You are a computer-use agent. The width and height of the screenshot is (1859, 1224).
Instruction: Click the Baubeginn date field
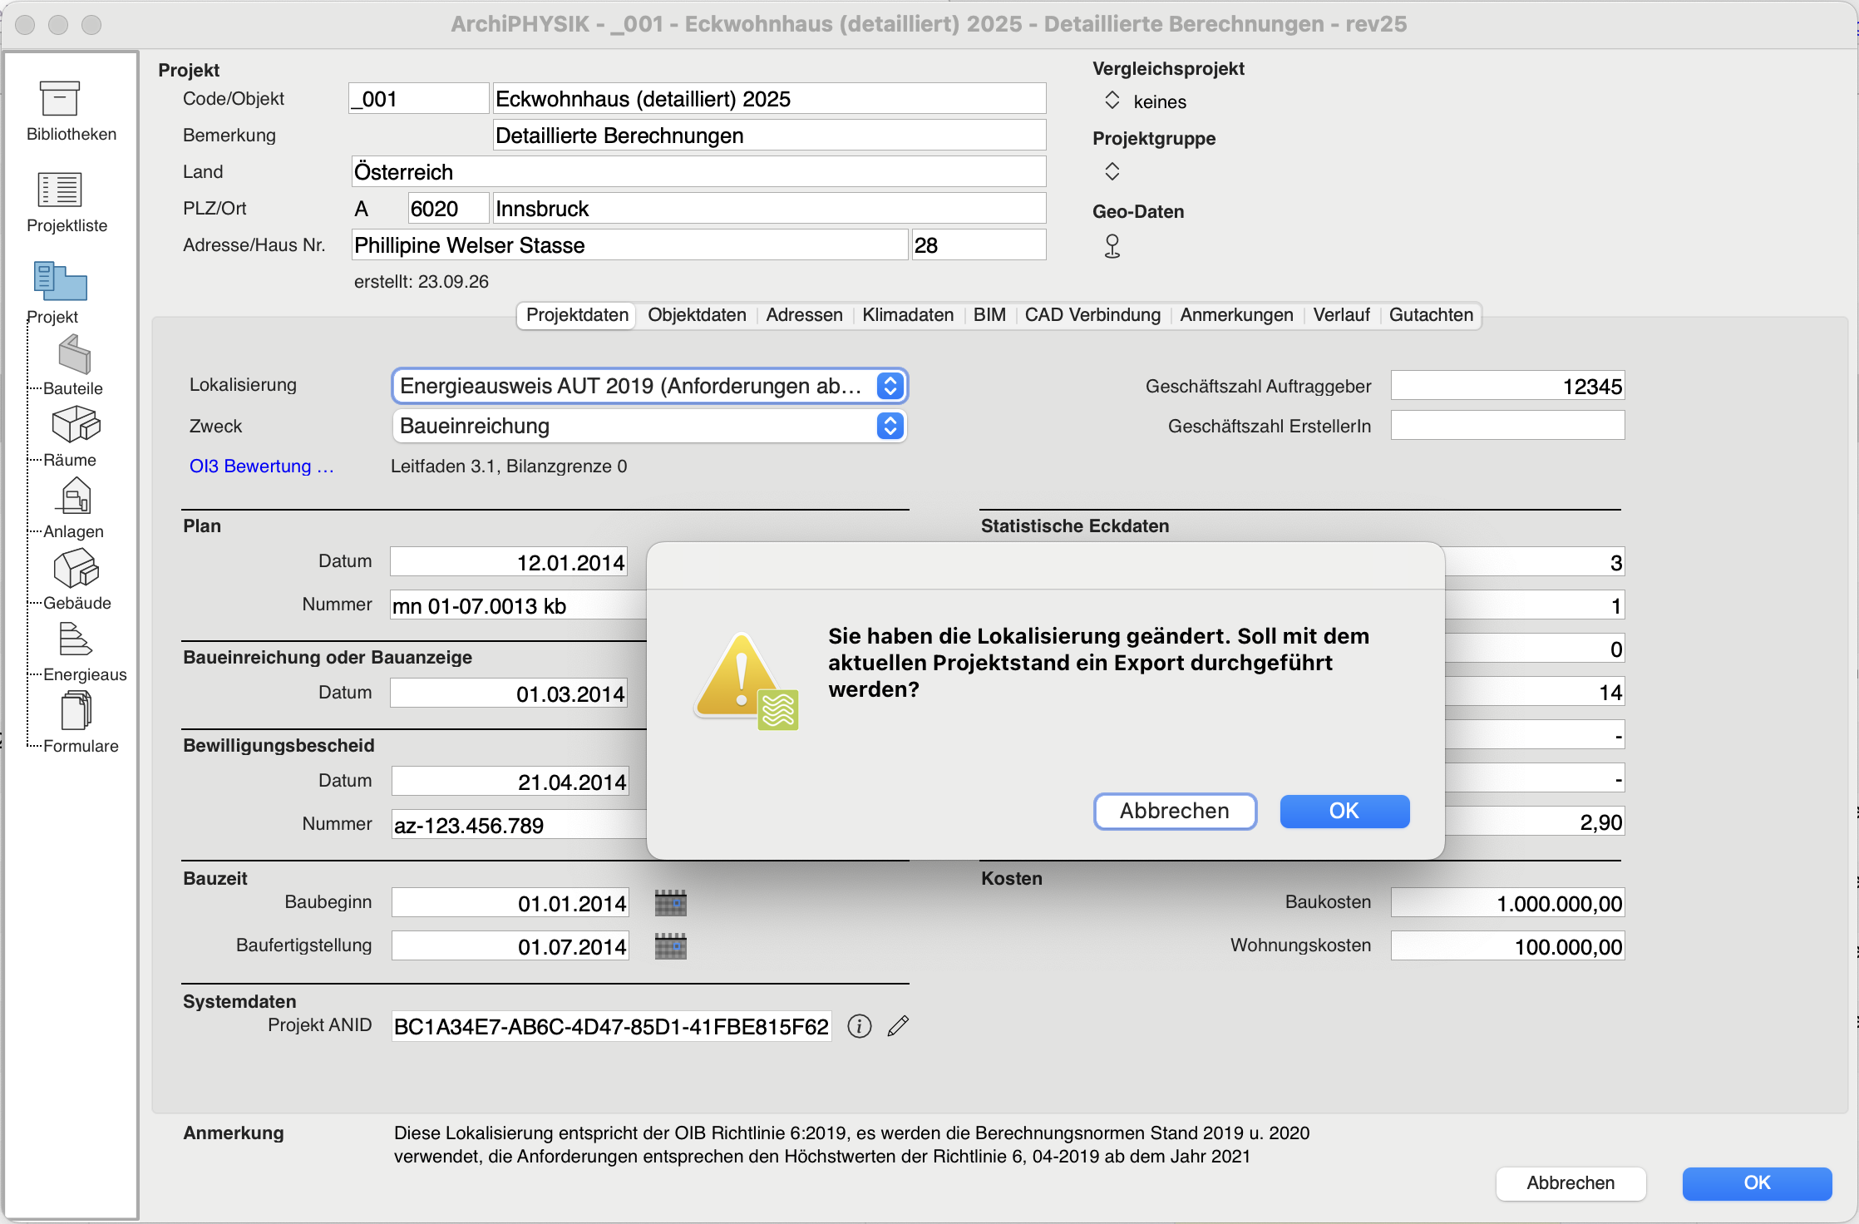pyautogui.click(x=510, y=903)
